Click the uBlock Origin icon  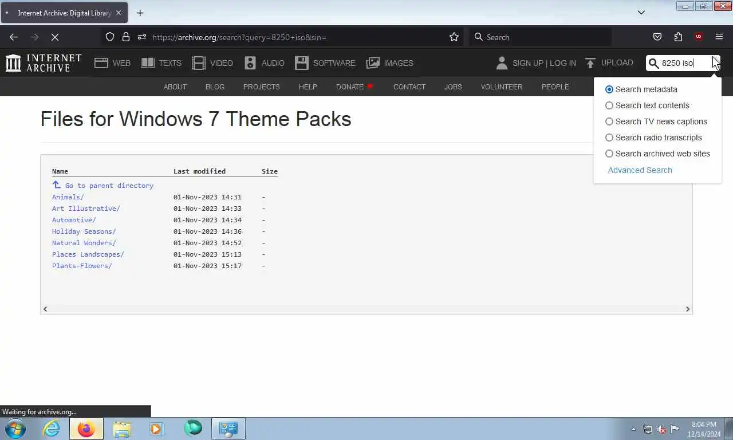pyautogui.click(x=698, y=37)
